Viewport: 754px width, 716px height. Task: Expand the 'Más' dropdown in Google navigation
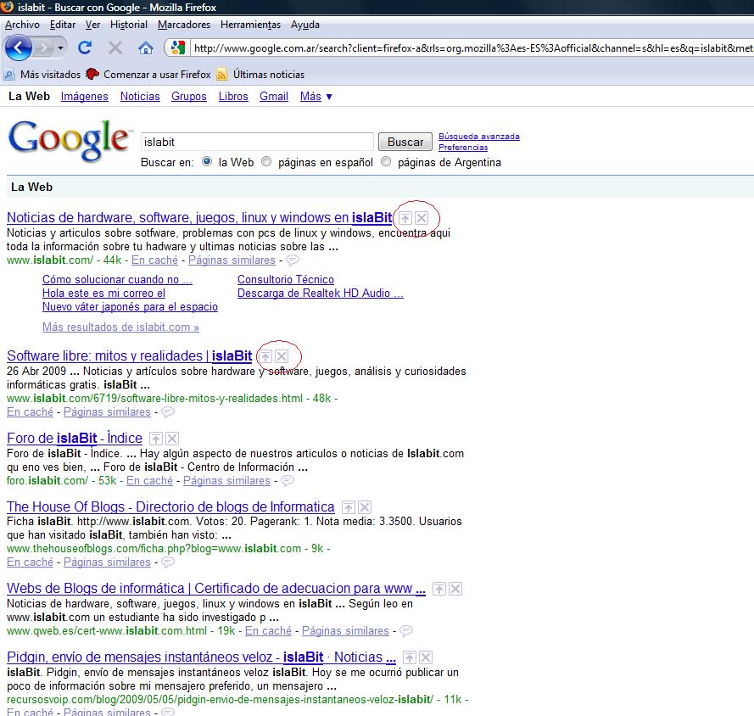tap(316, 97)
